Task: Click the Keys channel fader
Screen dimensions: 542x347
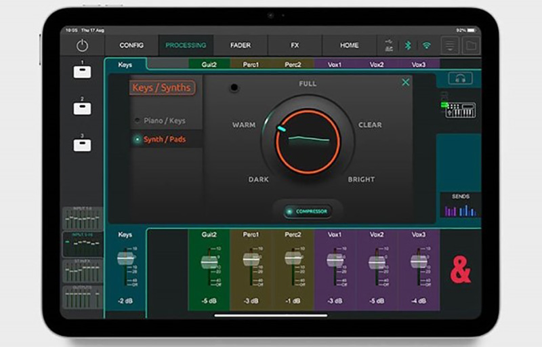Action: pyautogui.click(x=125, y=258)
